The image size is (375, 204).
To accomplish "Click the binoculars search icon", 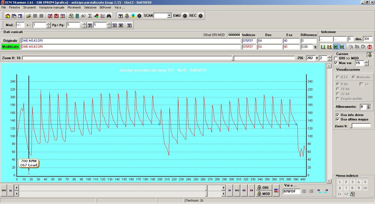I will [x=109, y=16].
